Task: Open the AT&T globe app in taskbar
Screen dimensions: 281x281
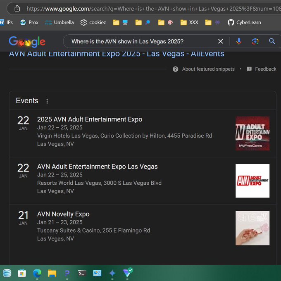Action: point(7,273)
